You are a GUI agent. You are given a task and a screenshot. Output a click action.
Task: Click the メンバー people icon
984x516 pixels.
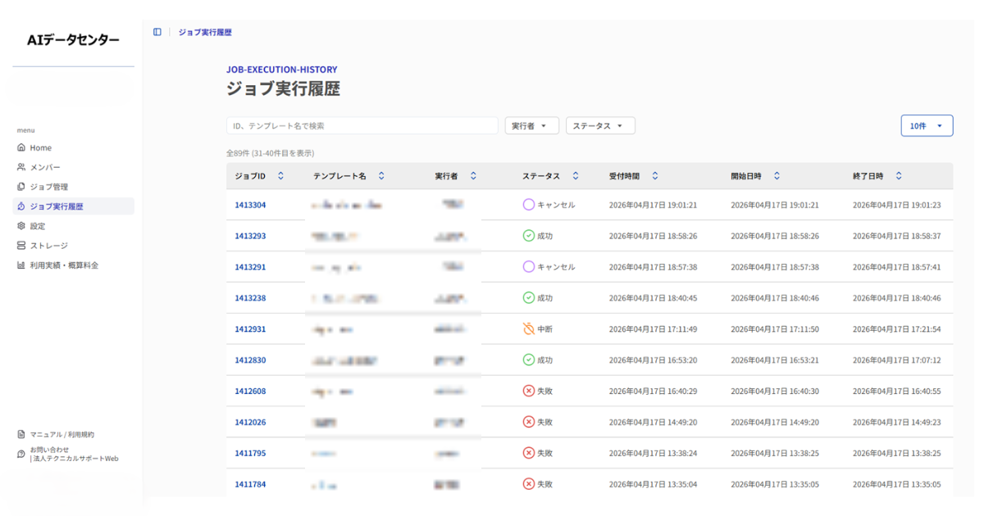pos(21,167)
